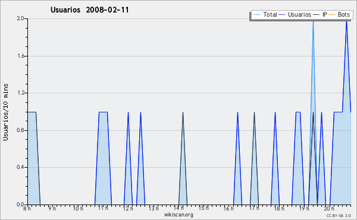Click the dark blue Usuarios legend line

282,15
